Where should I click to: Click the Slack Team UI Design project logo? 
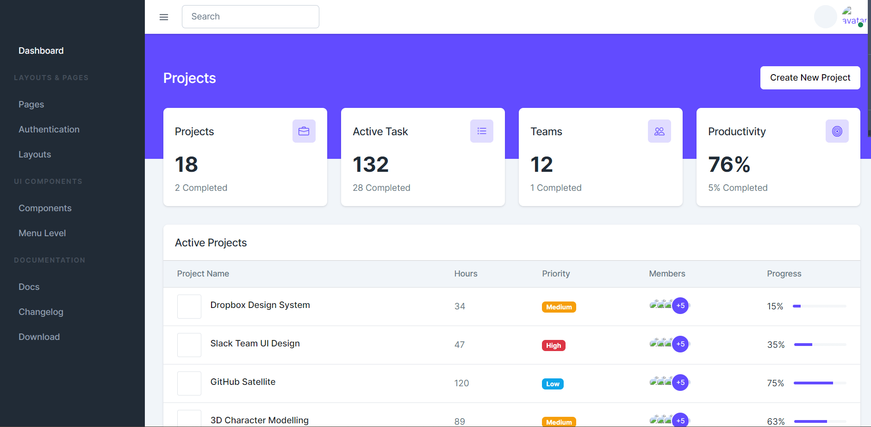(189, 345)
